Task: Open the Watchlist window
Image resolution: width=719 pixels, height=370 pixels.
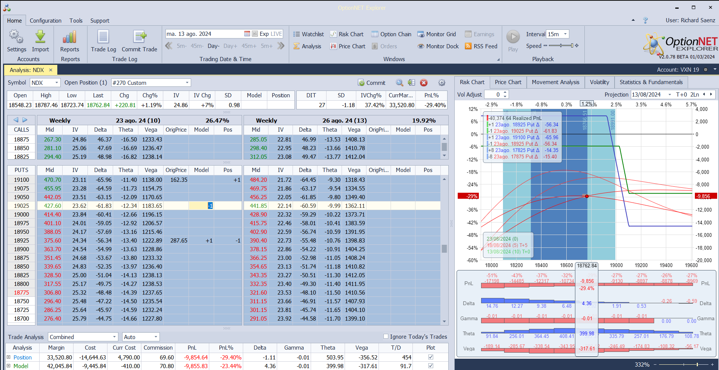Action: 308,34
